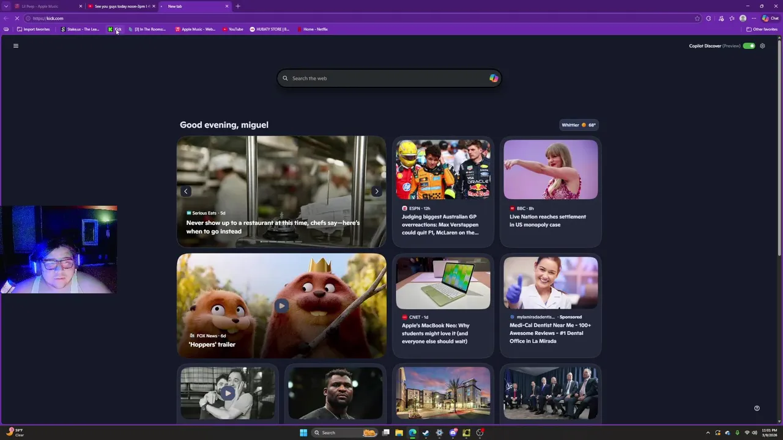Screen dimensions: 783x440
Task: Open File Explorer from the taskbar
Action: [399, 433]
